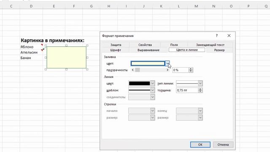Adjust the line thickness spinner
This screenshot has width=270, height=152.
coord(200,90)
